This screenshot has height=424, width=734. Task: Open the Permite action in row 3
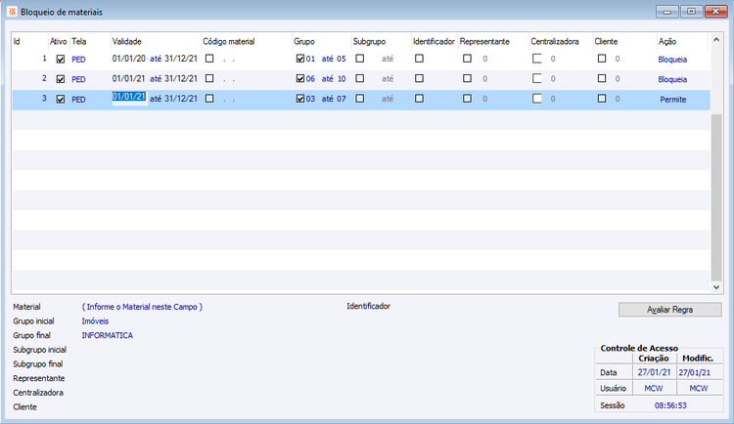[x=673, y=100]
